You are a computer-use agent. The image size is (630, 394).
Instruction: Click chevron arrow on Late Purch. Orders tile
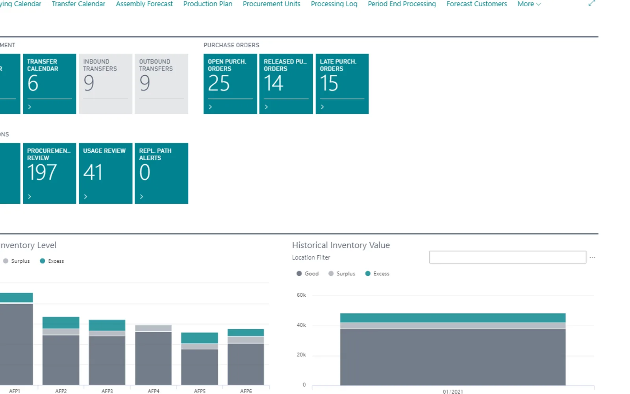pos(322,107)
